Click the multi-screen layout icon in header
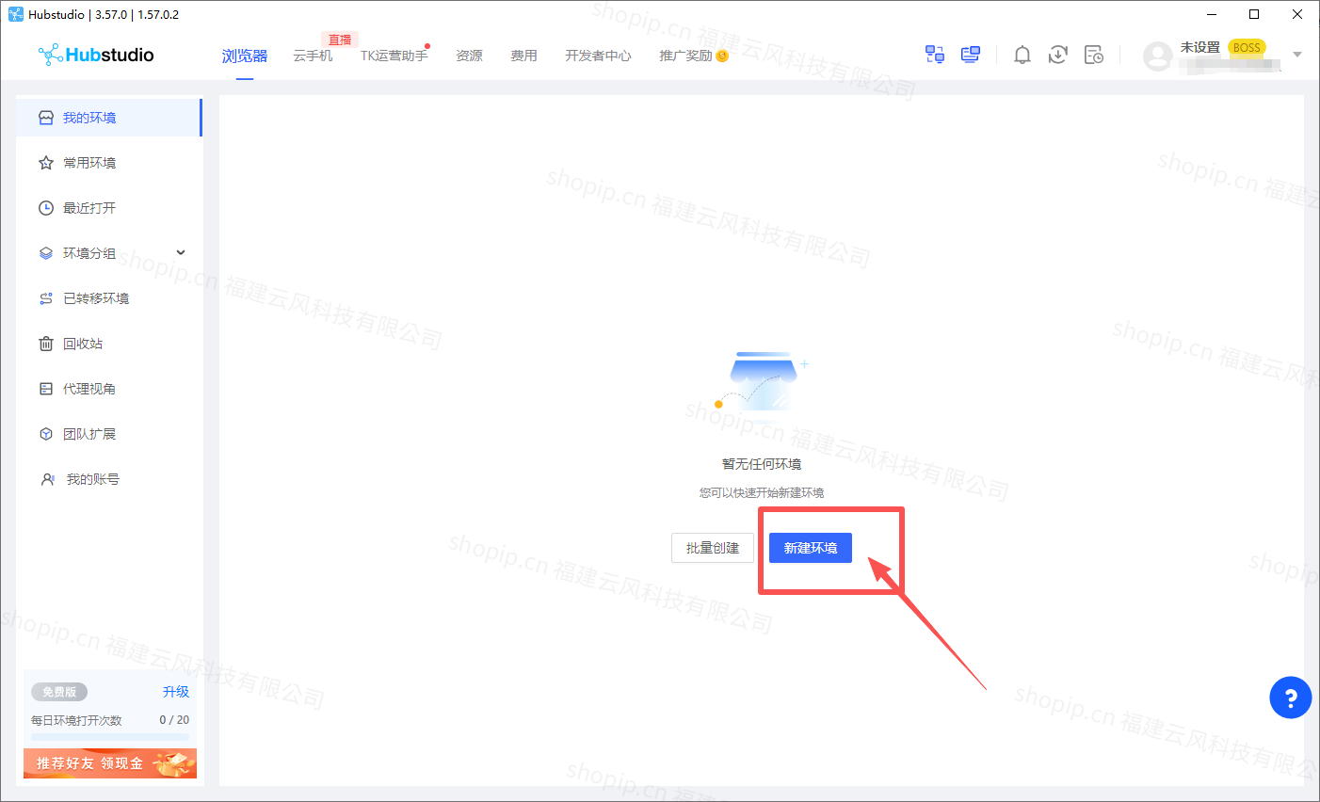Viewport: 1320px width, 802px height. pos(971,55)
